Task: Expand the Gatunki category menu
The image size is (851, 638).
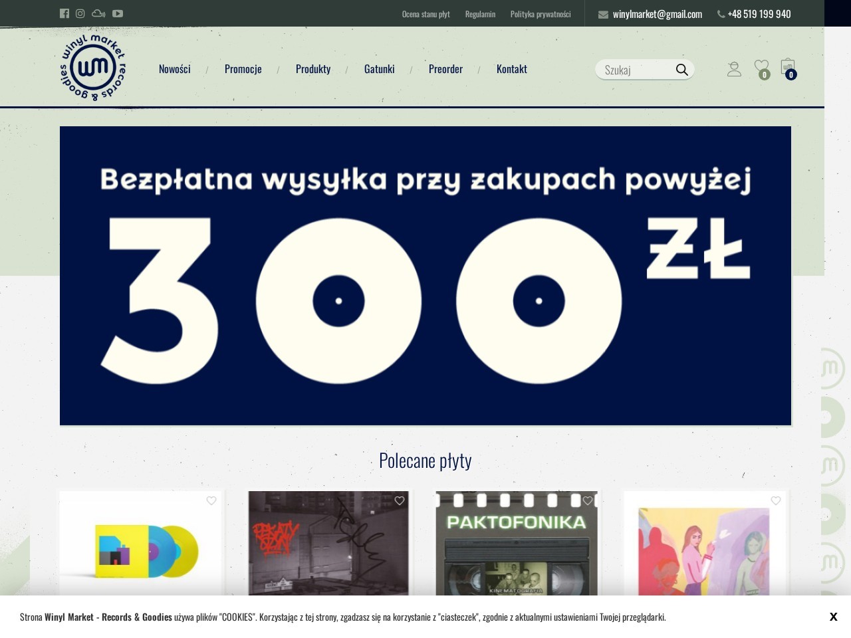Action: click(x=379, y=68)
